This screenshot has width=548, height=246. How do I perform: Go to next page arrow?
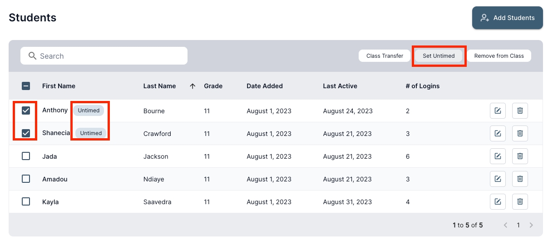coord(531,225)
